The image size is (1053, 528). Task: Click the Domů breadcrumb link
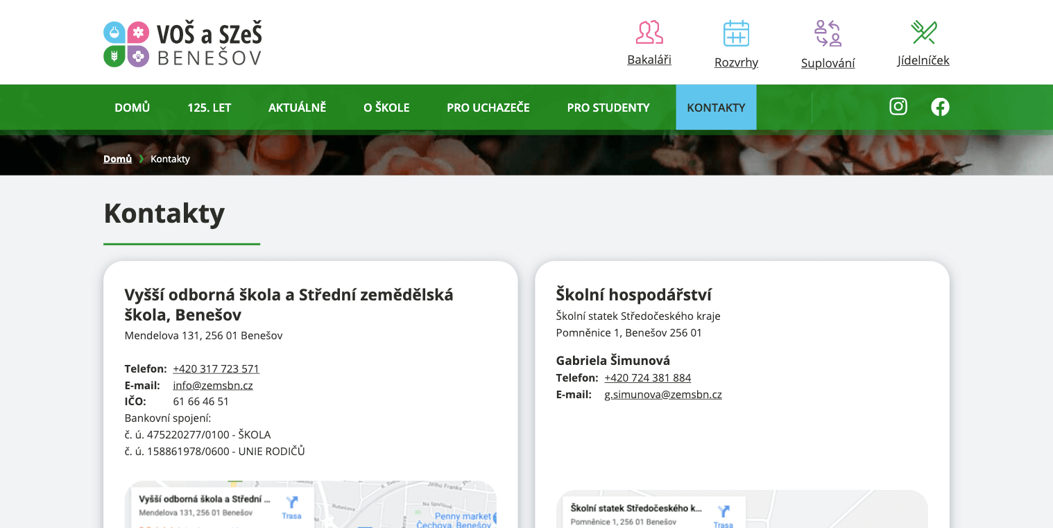tap(117, 159)
